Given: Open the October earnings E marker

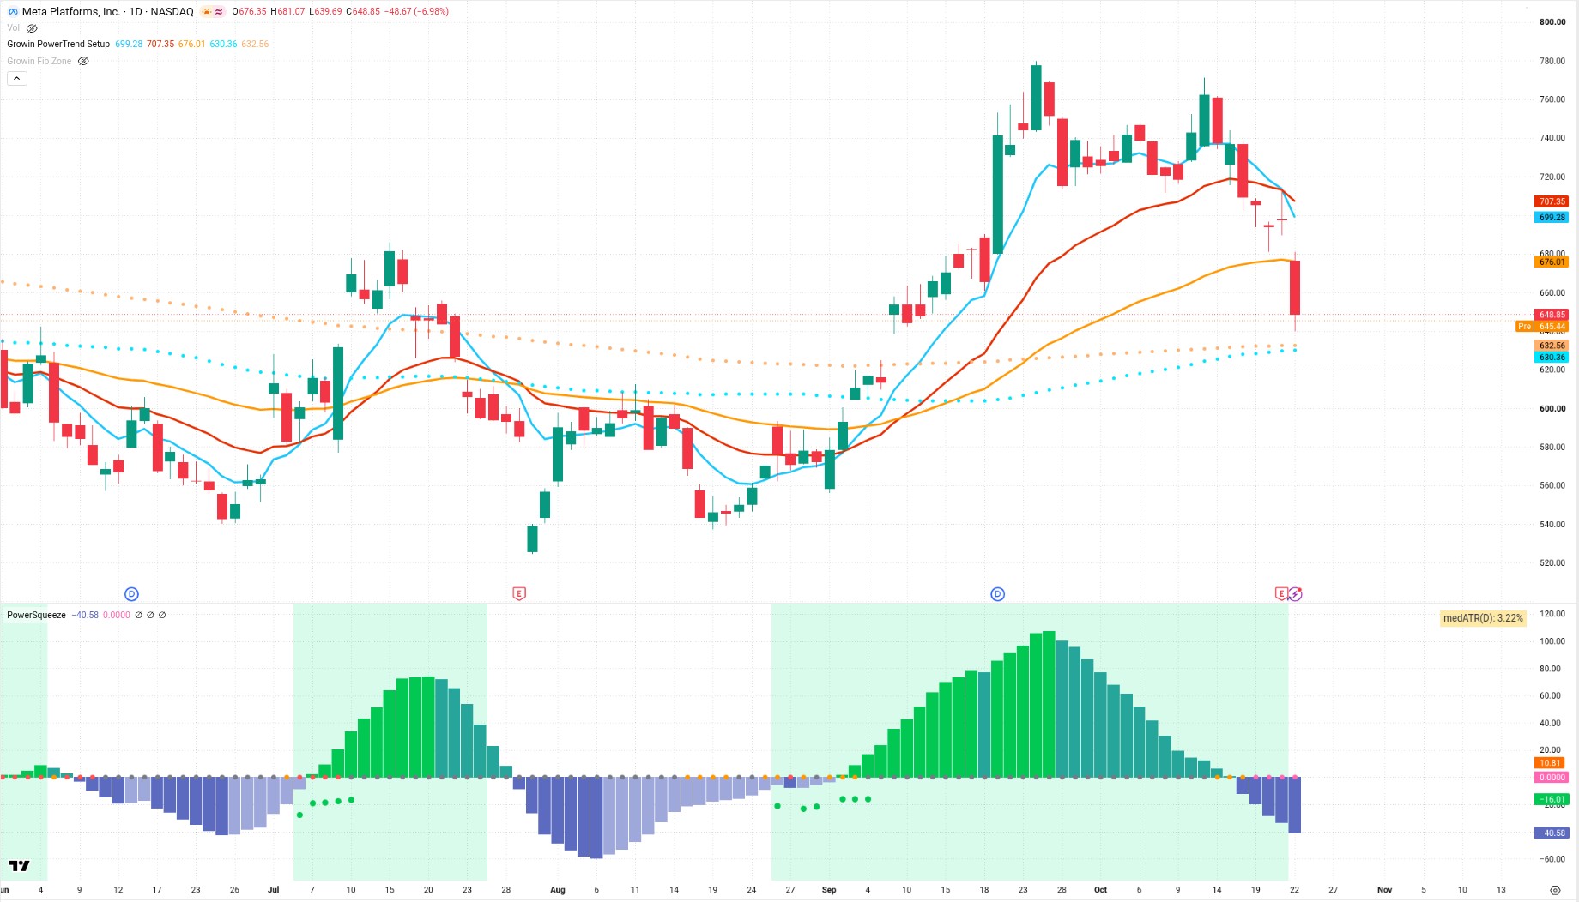Looking at the screenshot, I should [1281, 593].
